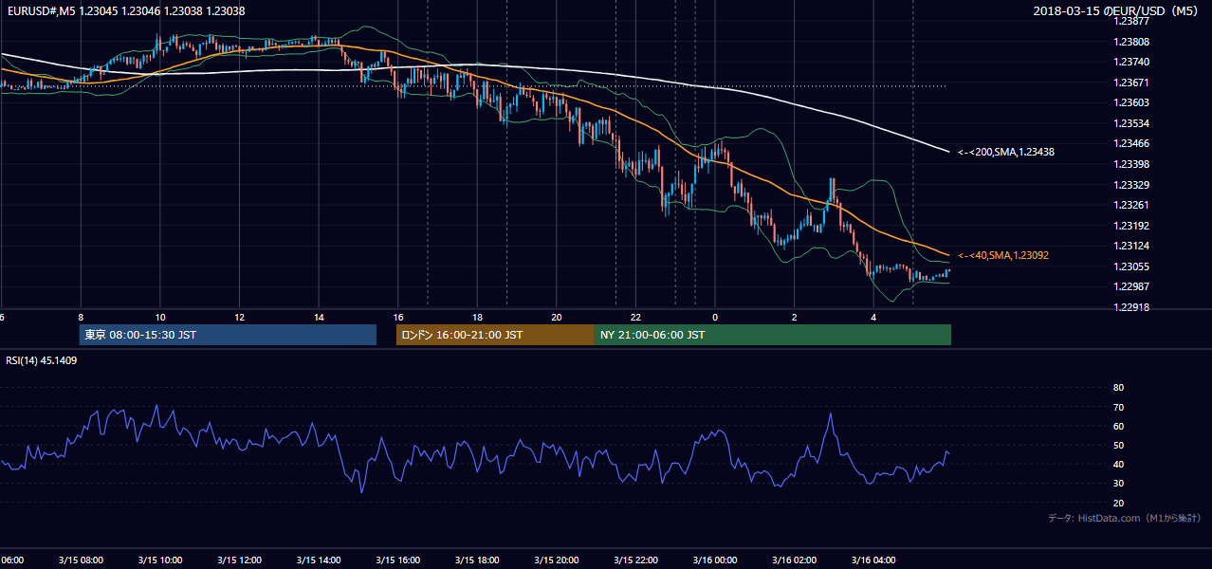Click hour label 18 on price chart time axis
The width and height of the screenshot is (1212, 569).
point(477,317)
